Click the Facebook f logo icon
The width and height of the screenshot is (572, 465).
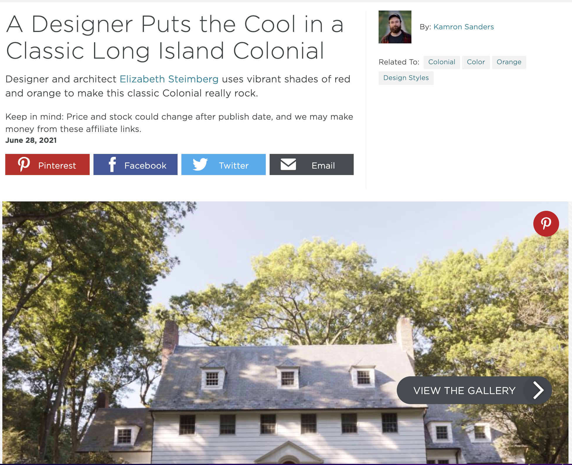pyautogui.click(x=112, y=164)
